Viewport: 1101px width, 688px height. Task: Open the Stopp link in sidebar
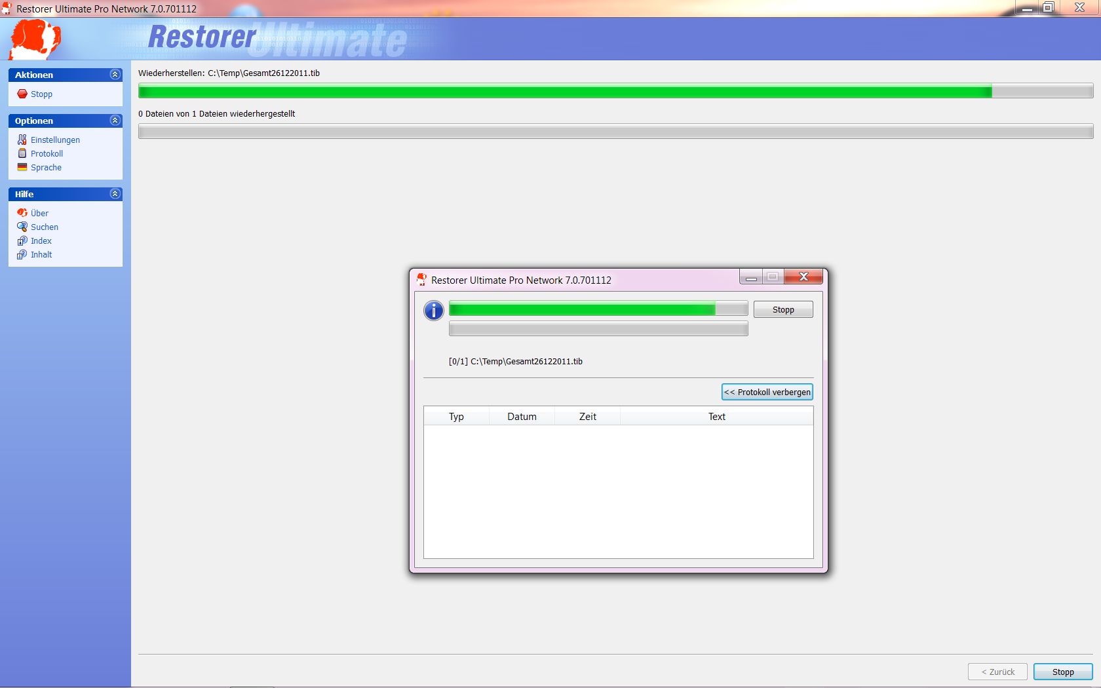[41, 94]
